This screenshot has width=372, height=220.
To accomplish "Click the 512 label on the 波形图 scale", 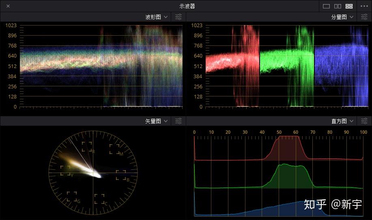I will click(12, 66).
